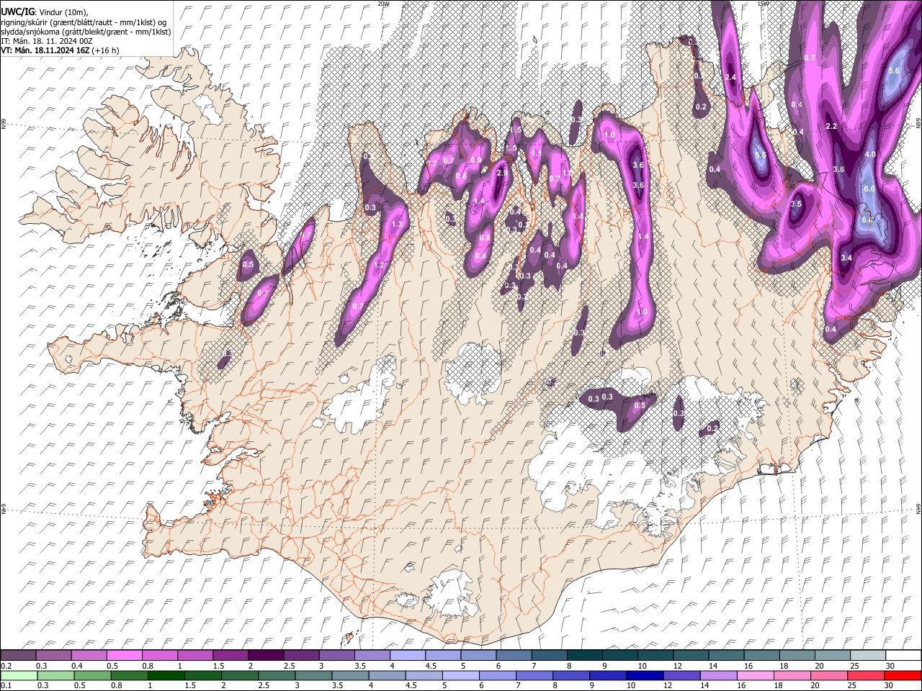Click the 'slydda/snjókoma' description line

click(x=86, y=32)
